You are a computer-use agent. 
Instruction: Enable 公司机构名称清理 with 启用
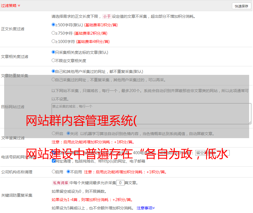tap(54, 171)
